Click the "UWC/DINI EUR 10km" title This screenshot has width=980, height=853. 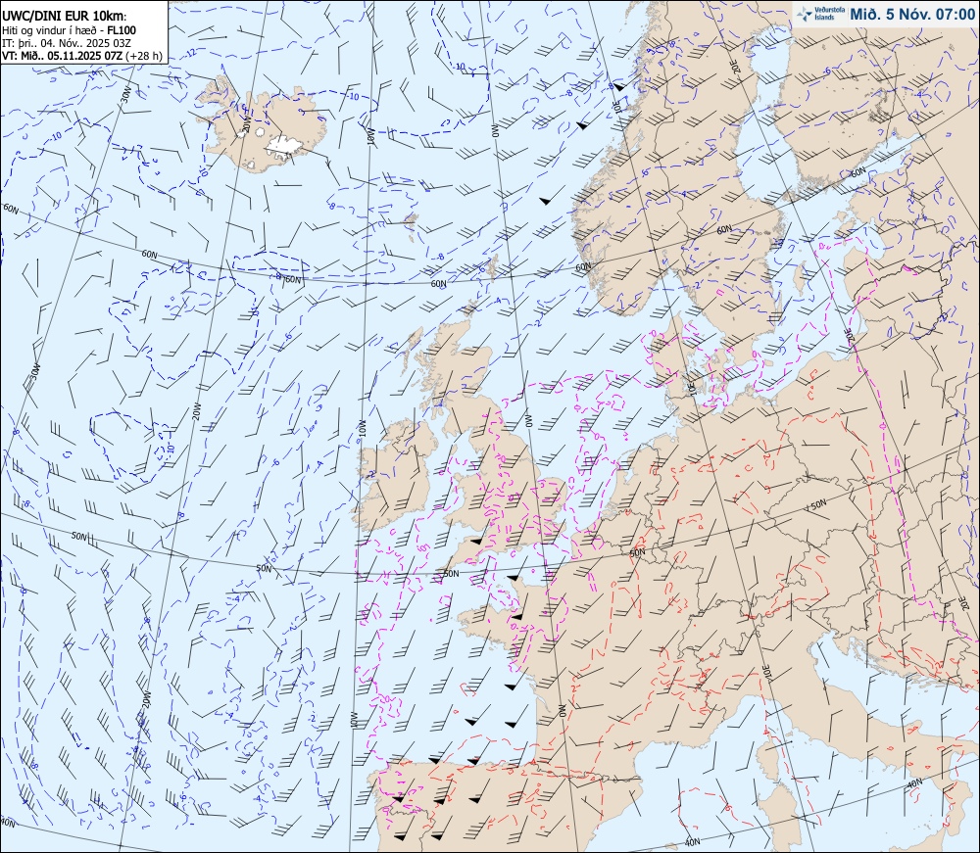pos(63,17)
